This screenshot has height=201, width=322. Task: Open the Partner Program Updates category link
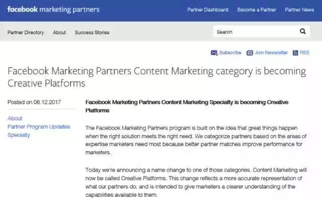(x=39, y=127)
